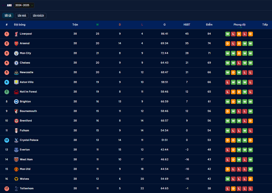Open the Arsenal team link
Viewport: 272px width, 193px height.
pos(24,43)
